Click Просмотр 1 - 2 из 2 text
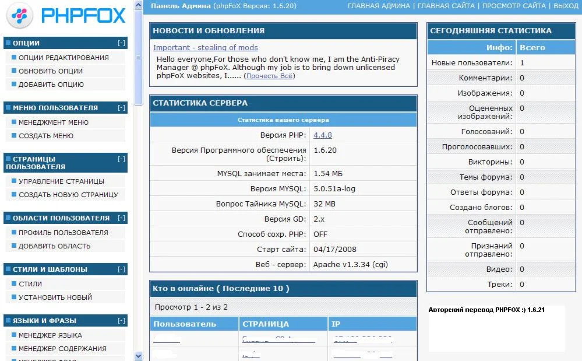The width and height of the screenshot is (582, 361). [191, 307]
